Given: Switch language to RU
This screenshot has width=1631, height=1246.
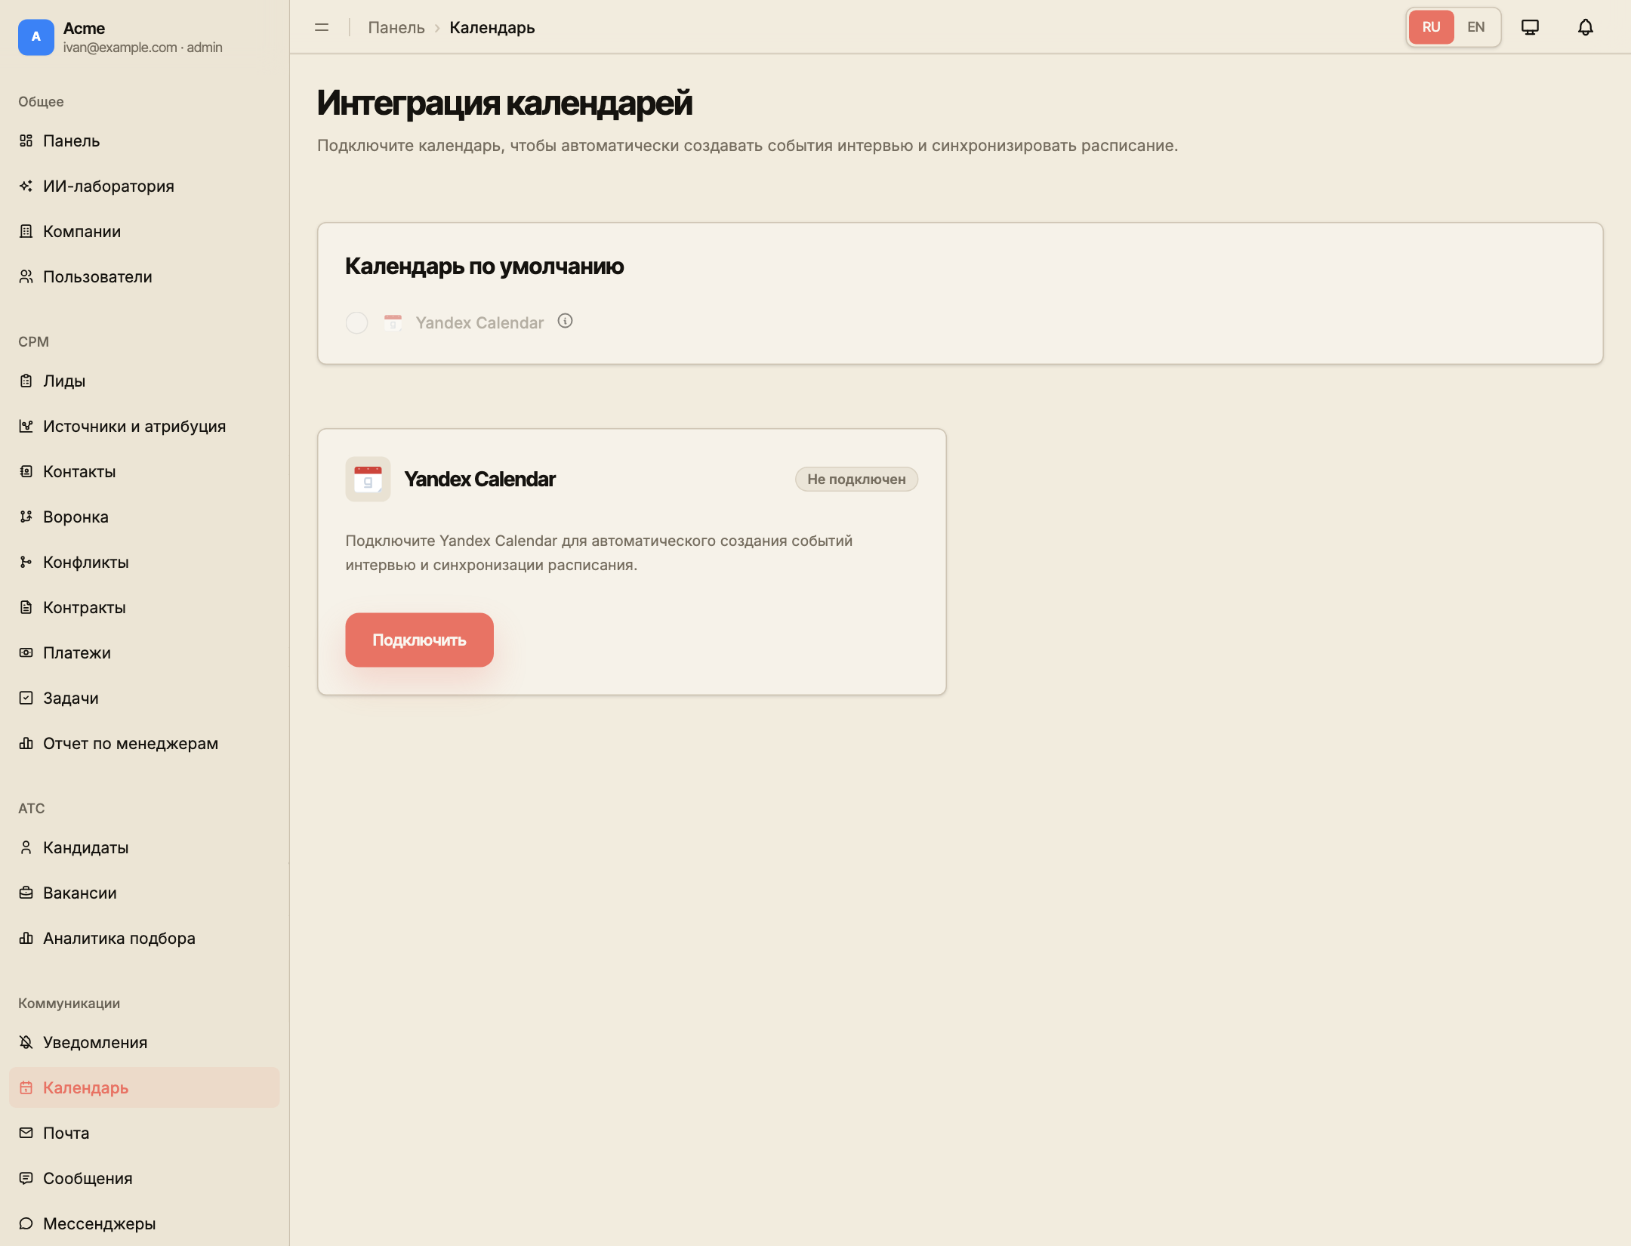Looking at the screenshot, I should [x=1431, y=27].
